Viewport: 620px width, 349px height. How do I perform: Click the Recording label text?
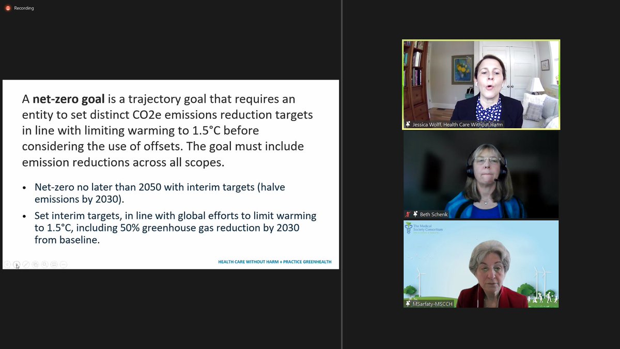[24, 8]
